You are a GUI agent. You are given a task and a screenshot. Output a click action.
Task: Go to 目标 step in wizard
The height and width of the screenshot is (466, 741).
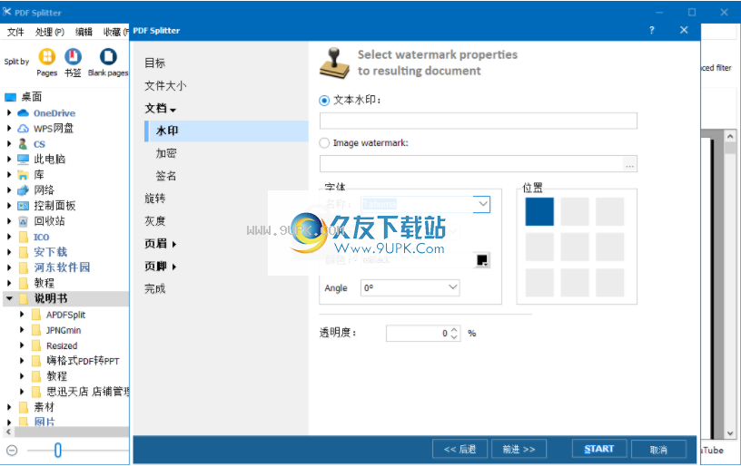coord(155,63)
